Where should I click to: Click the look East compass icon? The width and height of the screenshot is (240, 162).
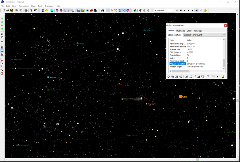pyautogui.click(x=2, y=63)
